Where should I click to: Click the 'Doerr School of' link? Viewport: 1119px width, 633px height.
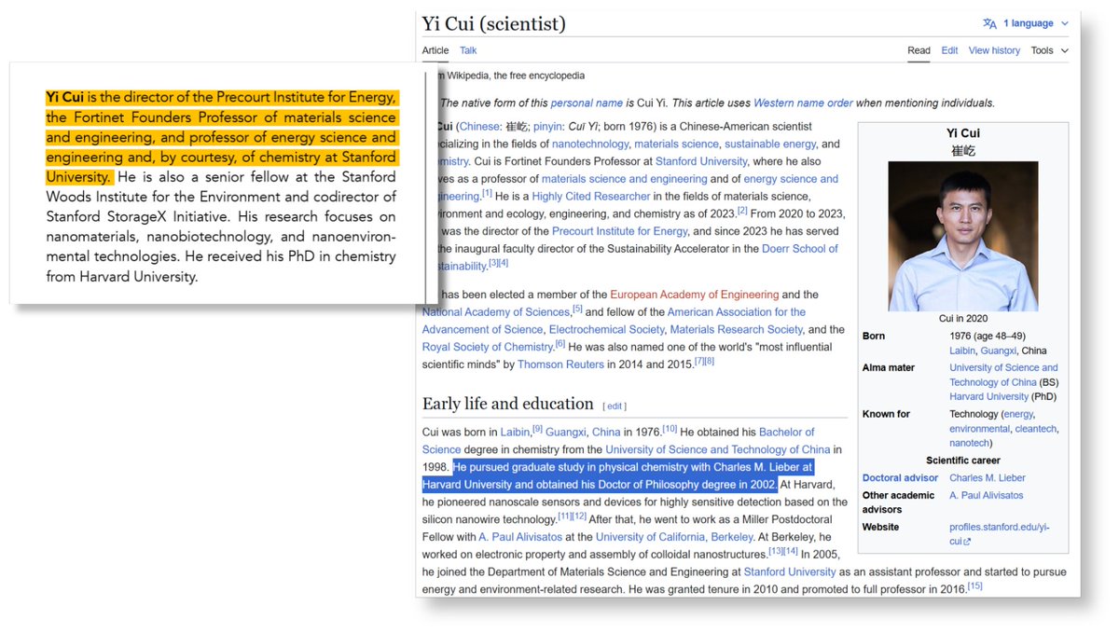click(800, 249)
